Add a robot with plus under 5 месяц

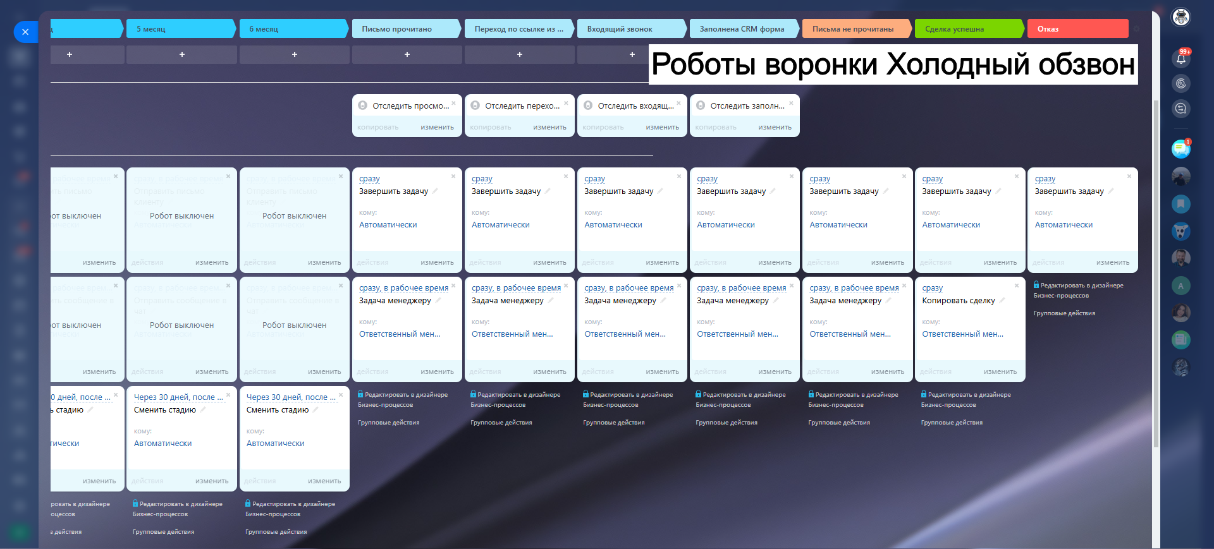click(x=182, y=54)
